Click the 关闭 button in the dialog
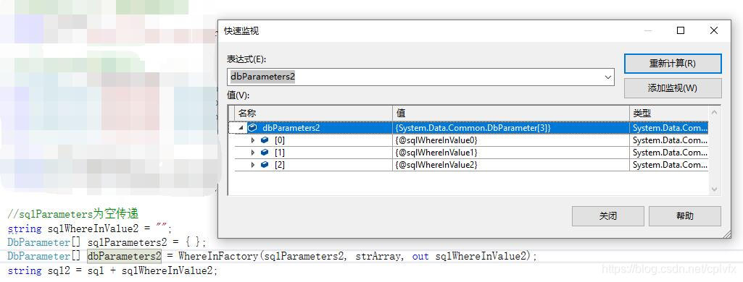The height and width of the screenshot is (282, 743). 608,216
